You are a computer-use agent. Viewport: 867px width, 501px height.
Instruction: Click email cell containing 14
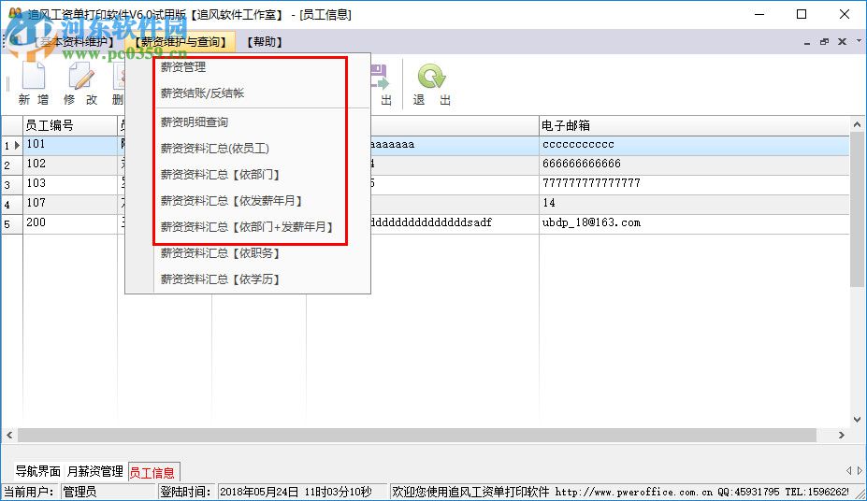694,204
